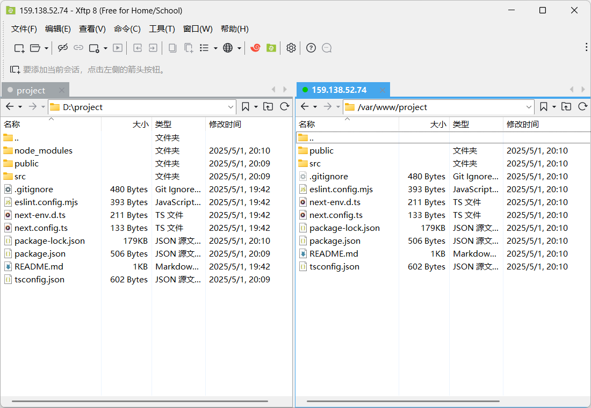Open the remote bookmark dropdown arrow
591x408 pixels.
click(x=554, y=107)
